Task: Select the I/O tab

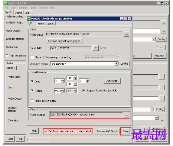Action: click(30, 23)
